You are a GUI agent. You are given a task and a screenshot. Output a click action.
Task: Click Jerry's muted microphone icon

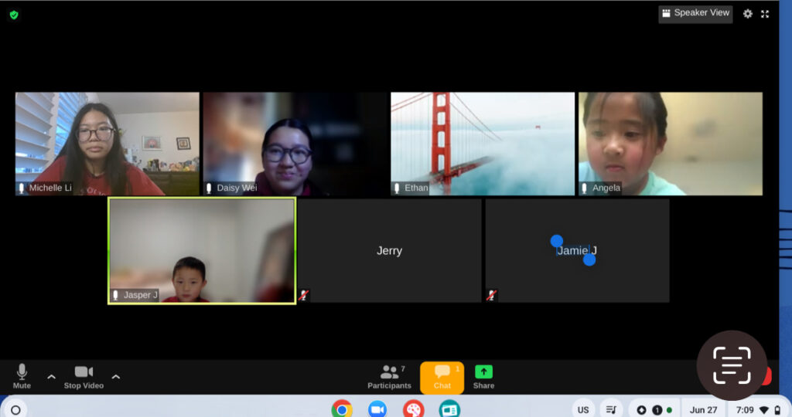[303, 295]
